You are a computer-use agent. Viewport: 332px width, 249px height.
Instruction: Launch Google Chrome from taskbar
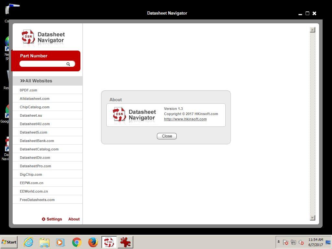tap(77, 242)
